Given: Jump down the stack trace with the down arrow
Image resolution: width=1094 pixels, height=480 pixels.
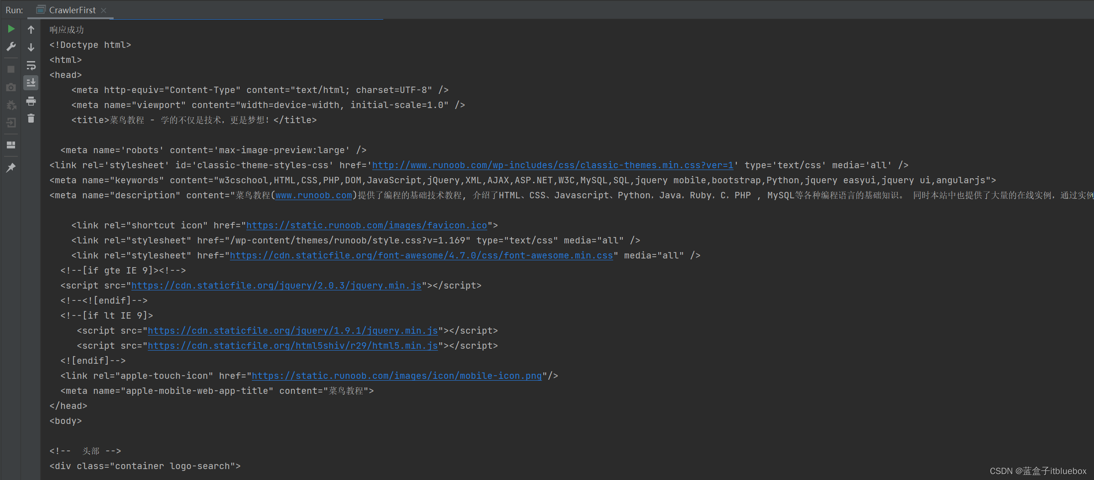Looking at the screenshot, I should [x=31, y=47].
